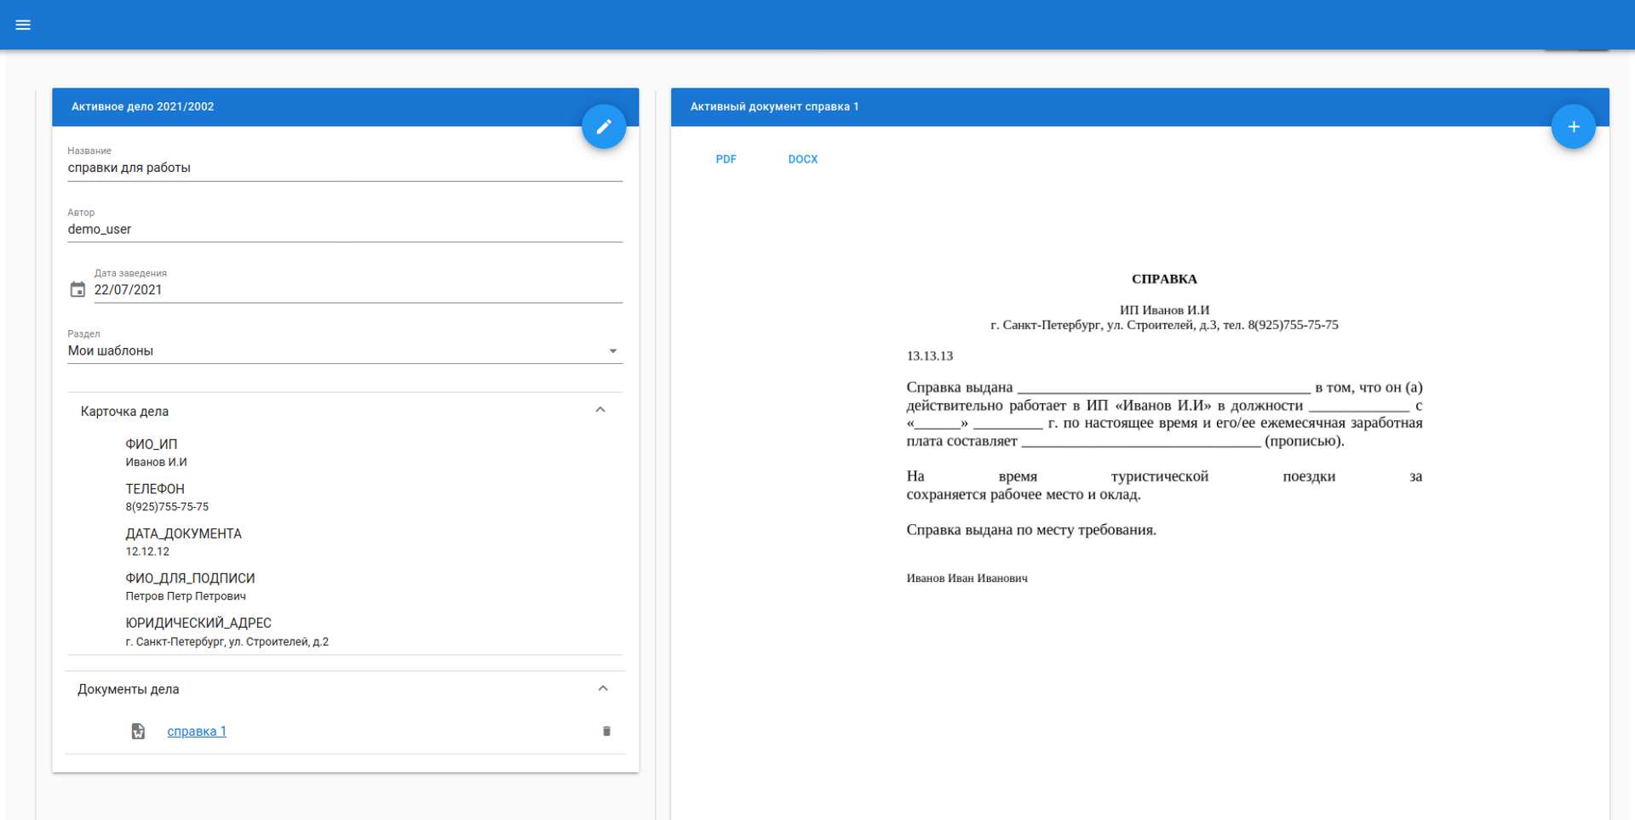This screenshot has height=820, width=1635.
Task: Open the Раздел dropdown arrow
Action: [x=612, y=351]
